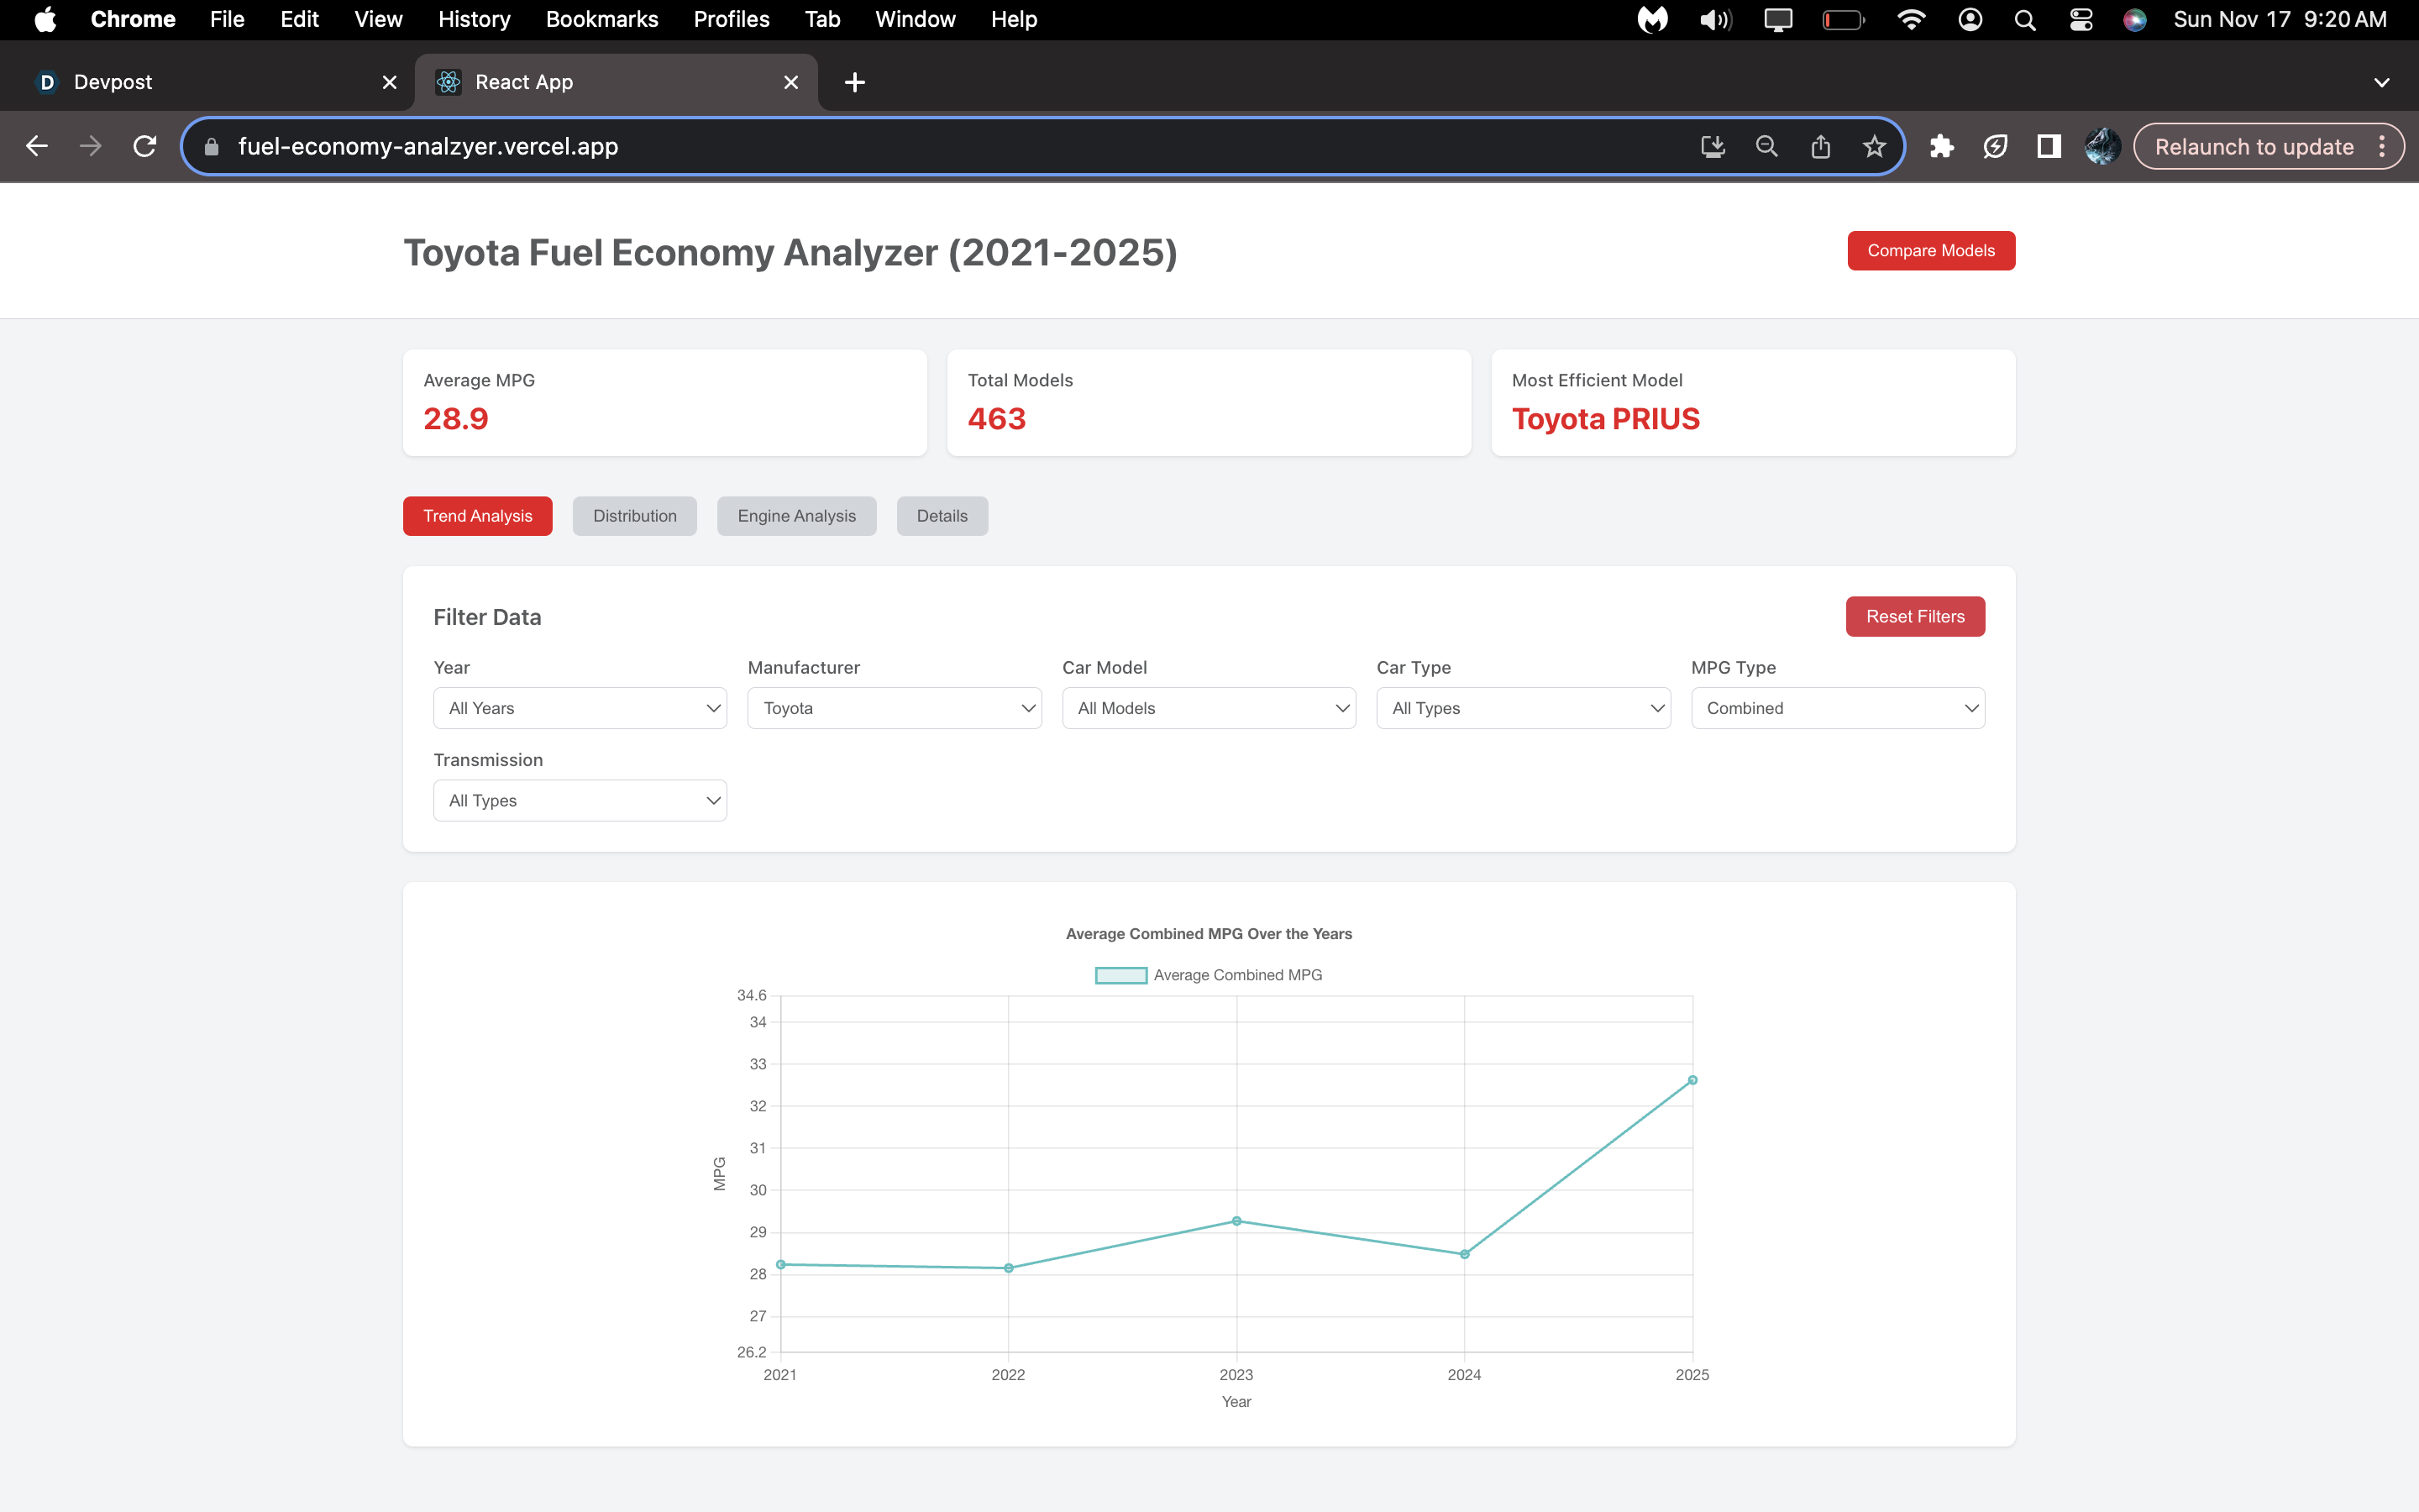Select the Engine Analysis tab
The width and height of the screenshot is (2419, 1512).
796,516
